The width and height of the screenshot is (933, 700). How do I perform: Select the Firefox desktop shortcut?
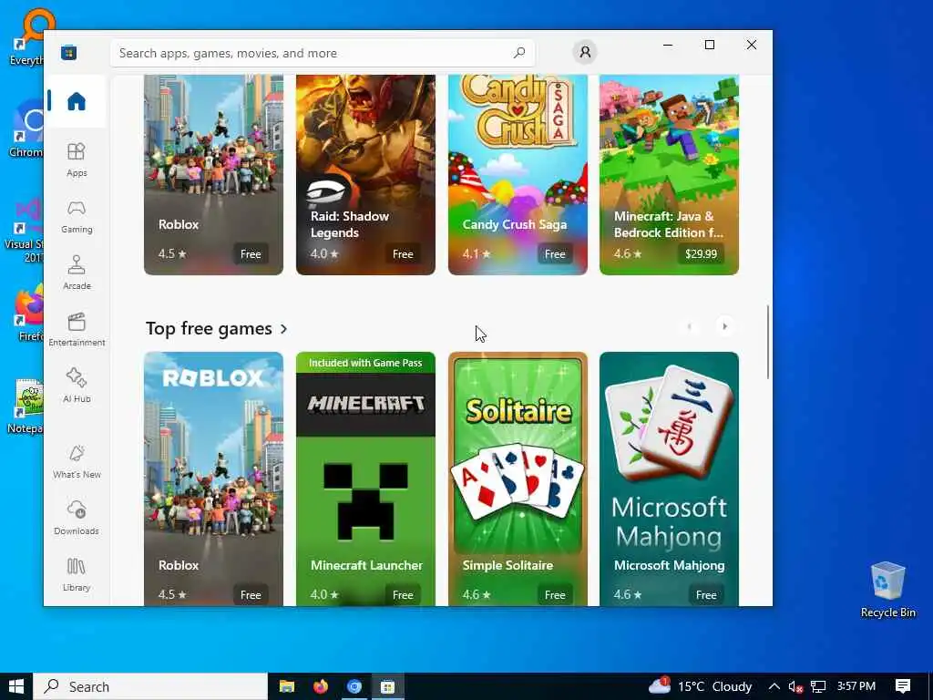point(26,314)
